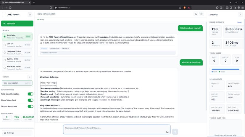Click the attach image icon in input
Image resolution: width=245 pixels, height=137 pixels.
(x=167, y=132)
